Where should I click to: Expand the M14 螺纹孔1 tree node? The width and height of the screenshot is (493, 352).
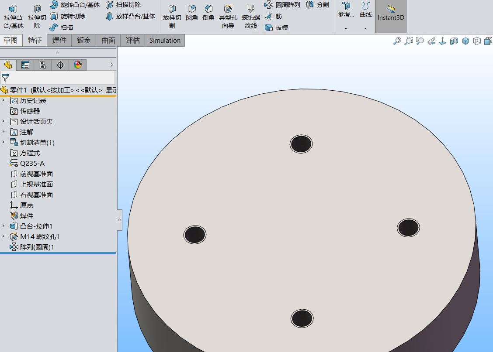click(x=4, y=236)
